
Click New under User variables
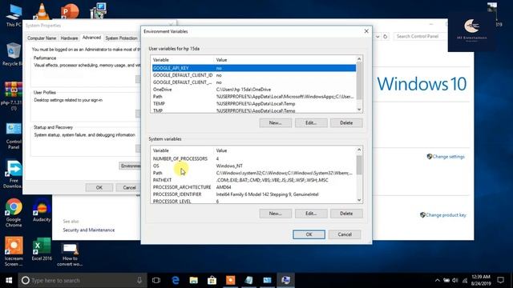click(x=276, y=122)
